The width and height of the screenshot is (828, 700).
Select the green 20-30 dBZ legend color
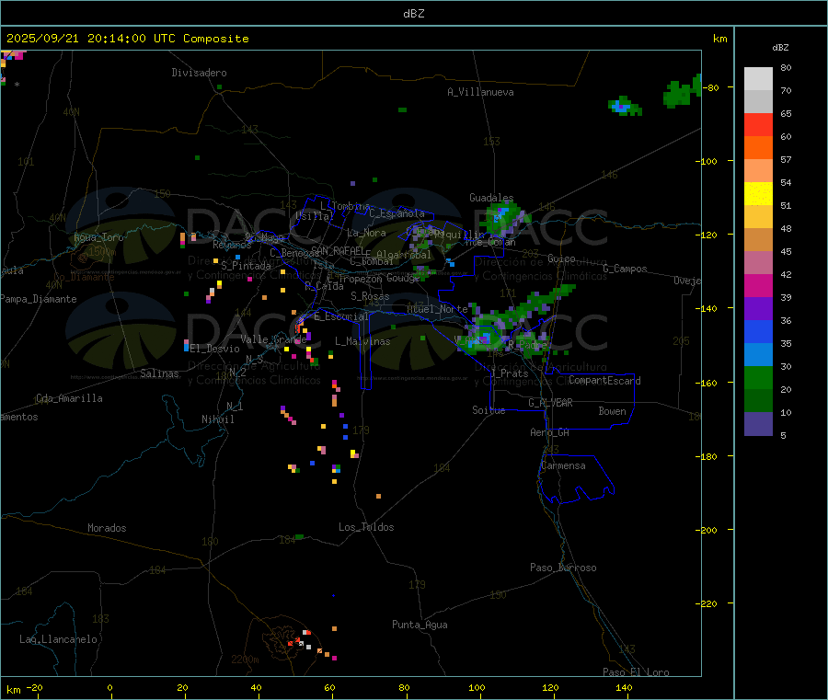click(x=758, y=377)
